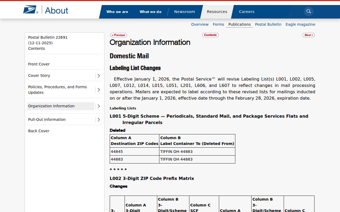Open the Forms sub-navigation link

click(218, 24)
